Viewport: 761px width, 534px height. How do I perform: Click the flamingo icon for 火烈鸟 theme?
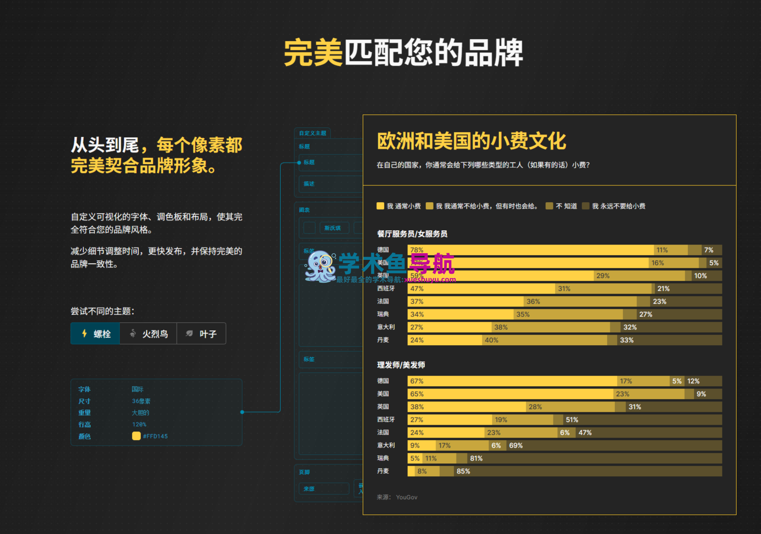click(x=133, y=334)
